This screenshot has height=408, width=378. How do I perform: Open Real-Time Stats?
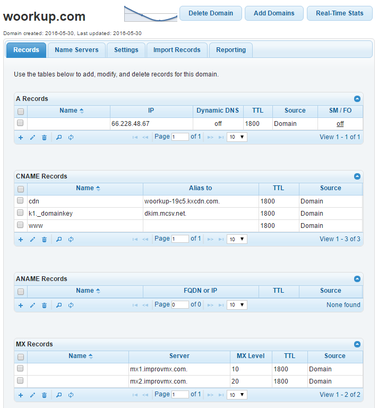[340, 13]
